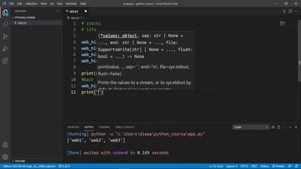The width and height of the screenshot is (301, 169).
Task: Run the Python file with play icon
Action: point(284,11)
